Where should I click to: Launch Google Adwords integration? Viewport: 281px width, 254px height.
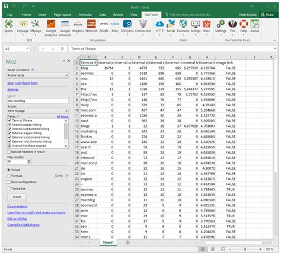(x=65, y=28)
